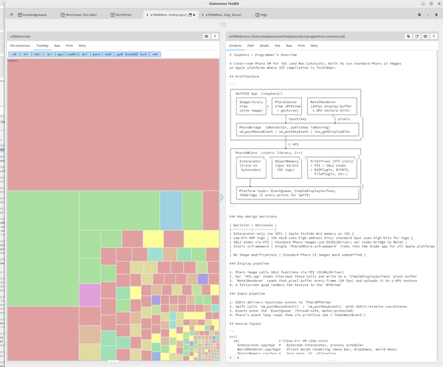Click the 'a REXOverview' pane title
Viewport: 443px width, 367px height.
(21, 36)
